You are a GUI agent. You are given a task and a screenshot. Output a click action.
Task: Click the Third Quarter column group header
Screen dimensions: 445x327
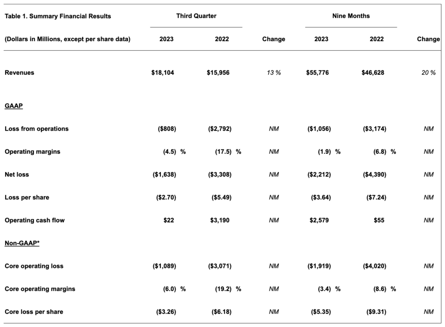point(196,16)
